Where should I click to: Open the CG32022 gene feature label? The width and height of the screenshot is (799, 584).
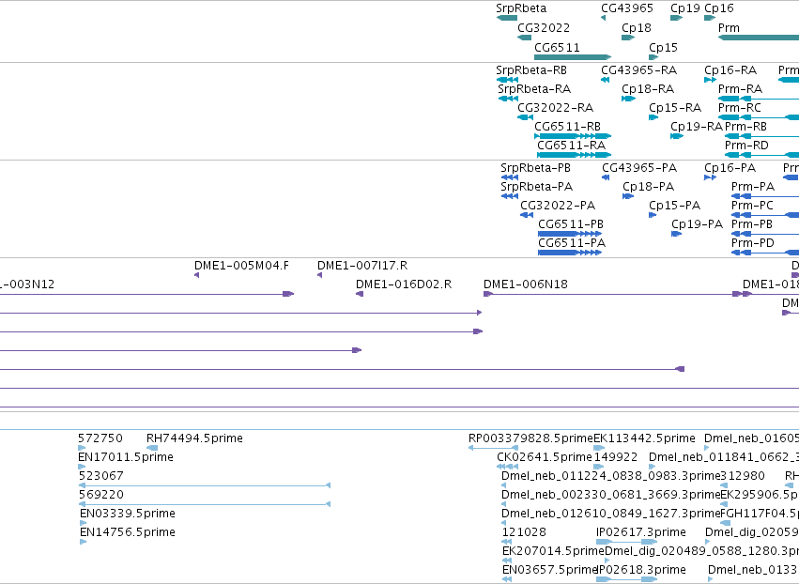tap(544, 28)
